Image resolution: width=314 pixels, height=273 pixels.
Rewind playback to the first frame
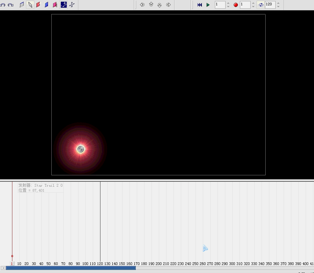pyautogui.click(x=200, y=5)
